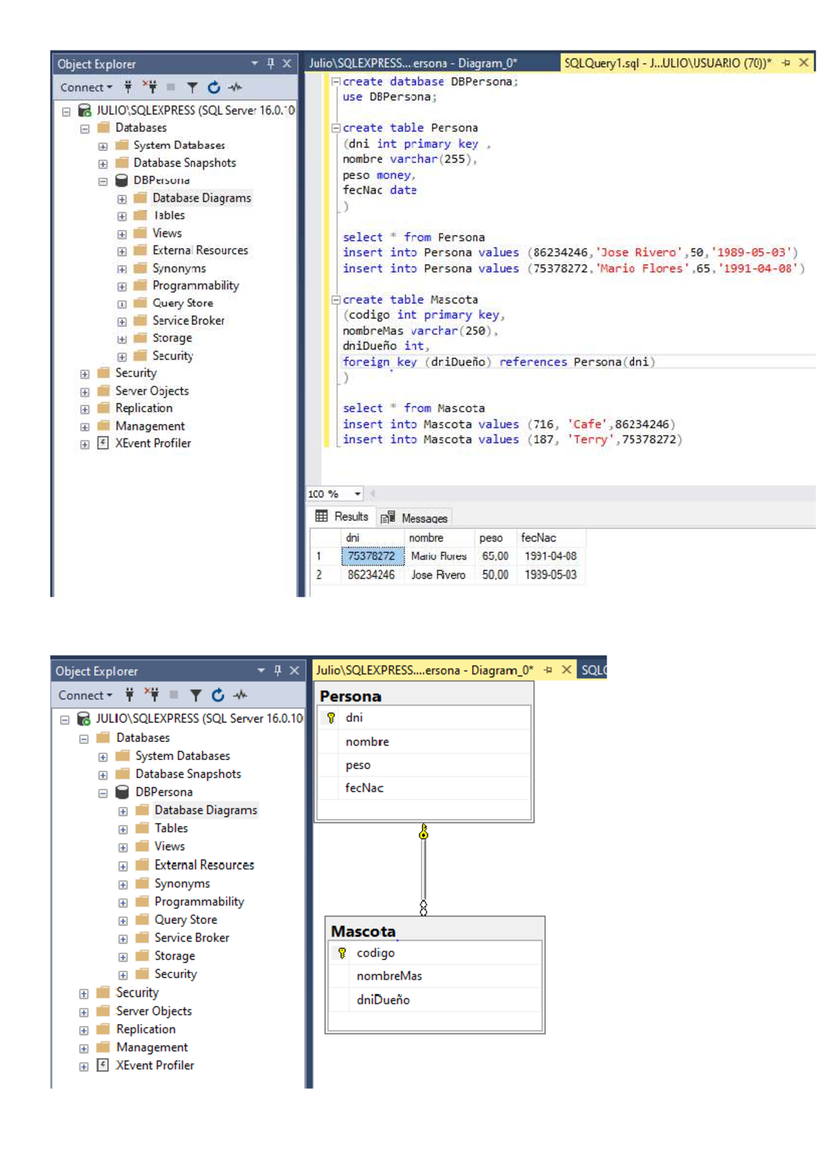
Task: Select Service Broker in diagram screenshot
Action: [x=192, y=937]
